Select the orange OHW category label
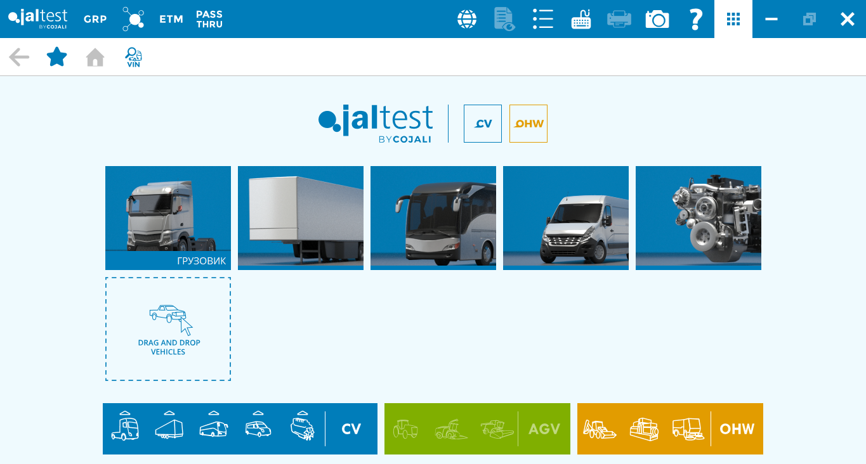The image size is (866, 464). 737,429
